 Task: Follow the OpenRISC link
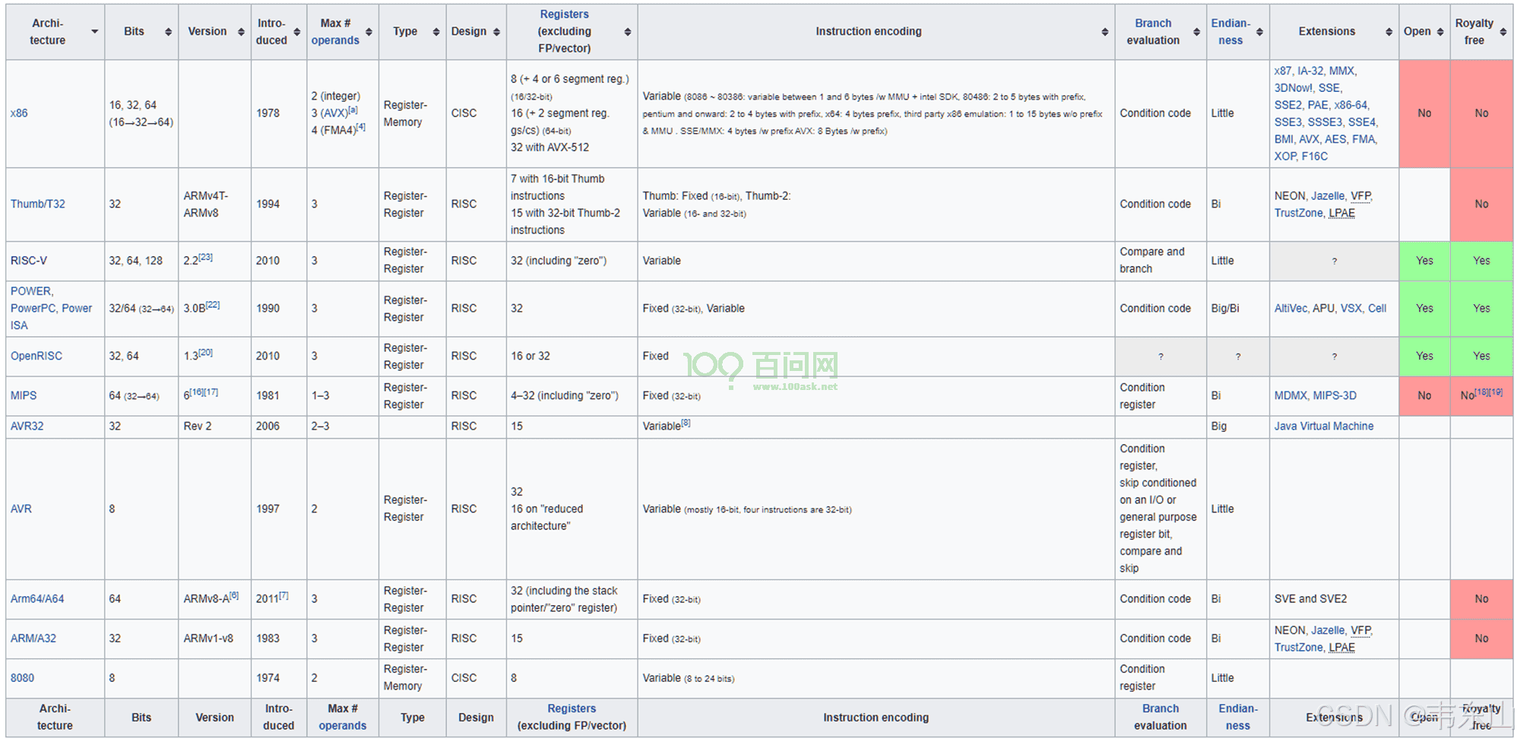pos(36,356)
